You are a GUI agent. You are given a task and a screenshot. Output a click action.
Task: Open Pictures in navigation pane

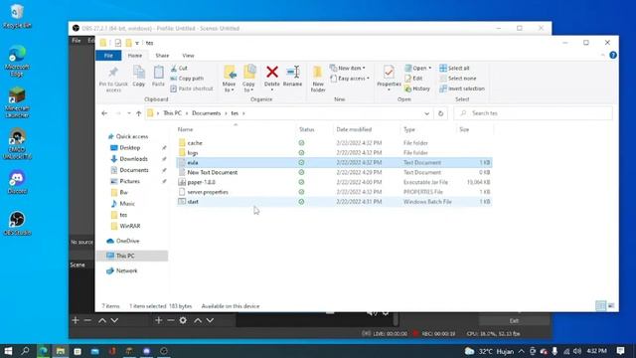click(x=130, y=181)
